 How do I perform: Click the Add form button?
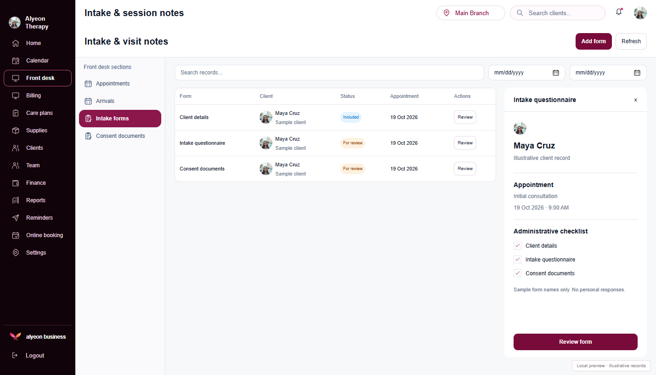[594, 41]
